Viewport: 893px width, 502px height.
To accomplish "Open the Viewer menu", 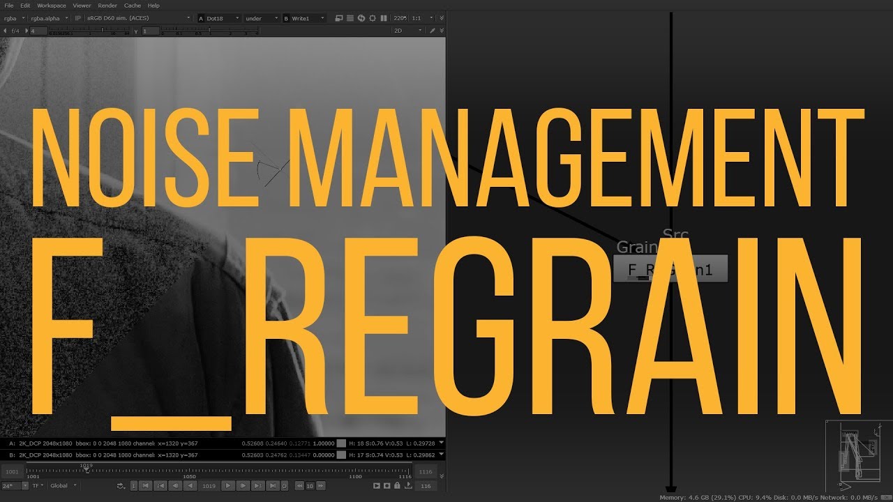I will [82, 6].
